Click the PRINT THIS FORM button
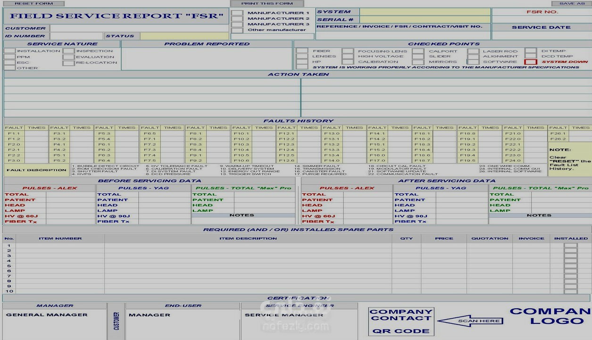Screen dimensions: 592x340 tap(267, 3)
